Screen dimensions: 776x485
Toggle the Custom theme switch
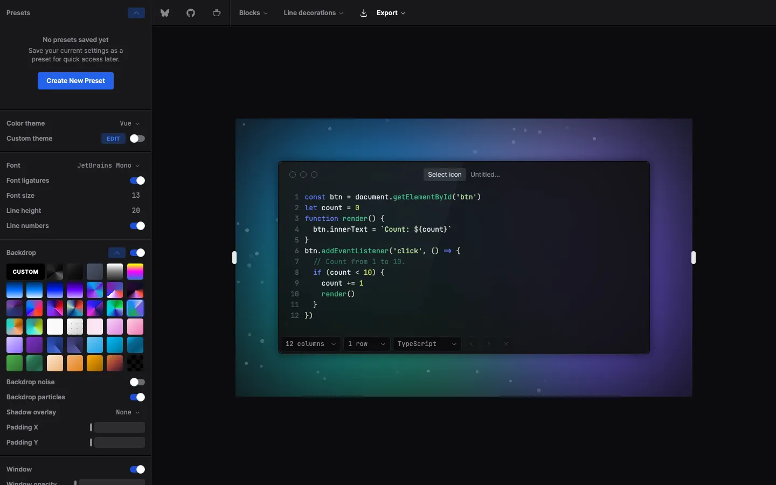(137, 138)
